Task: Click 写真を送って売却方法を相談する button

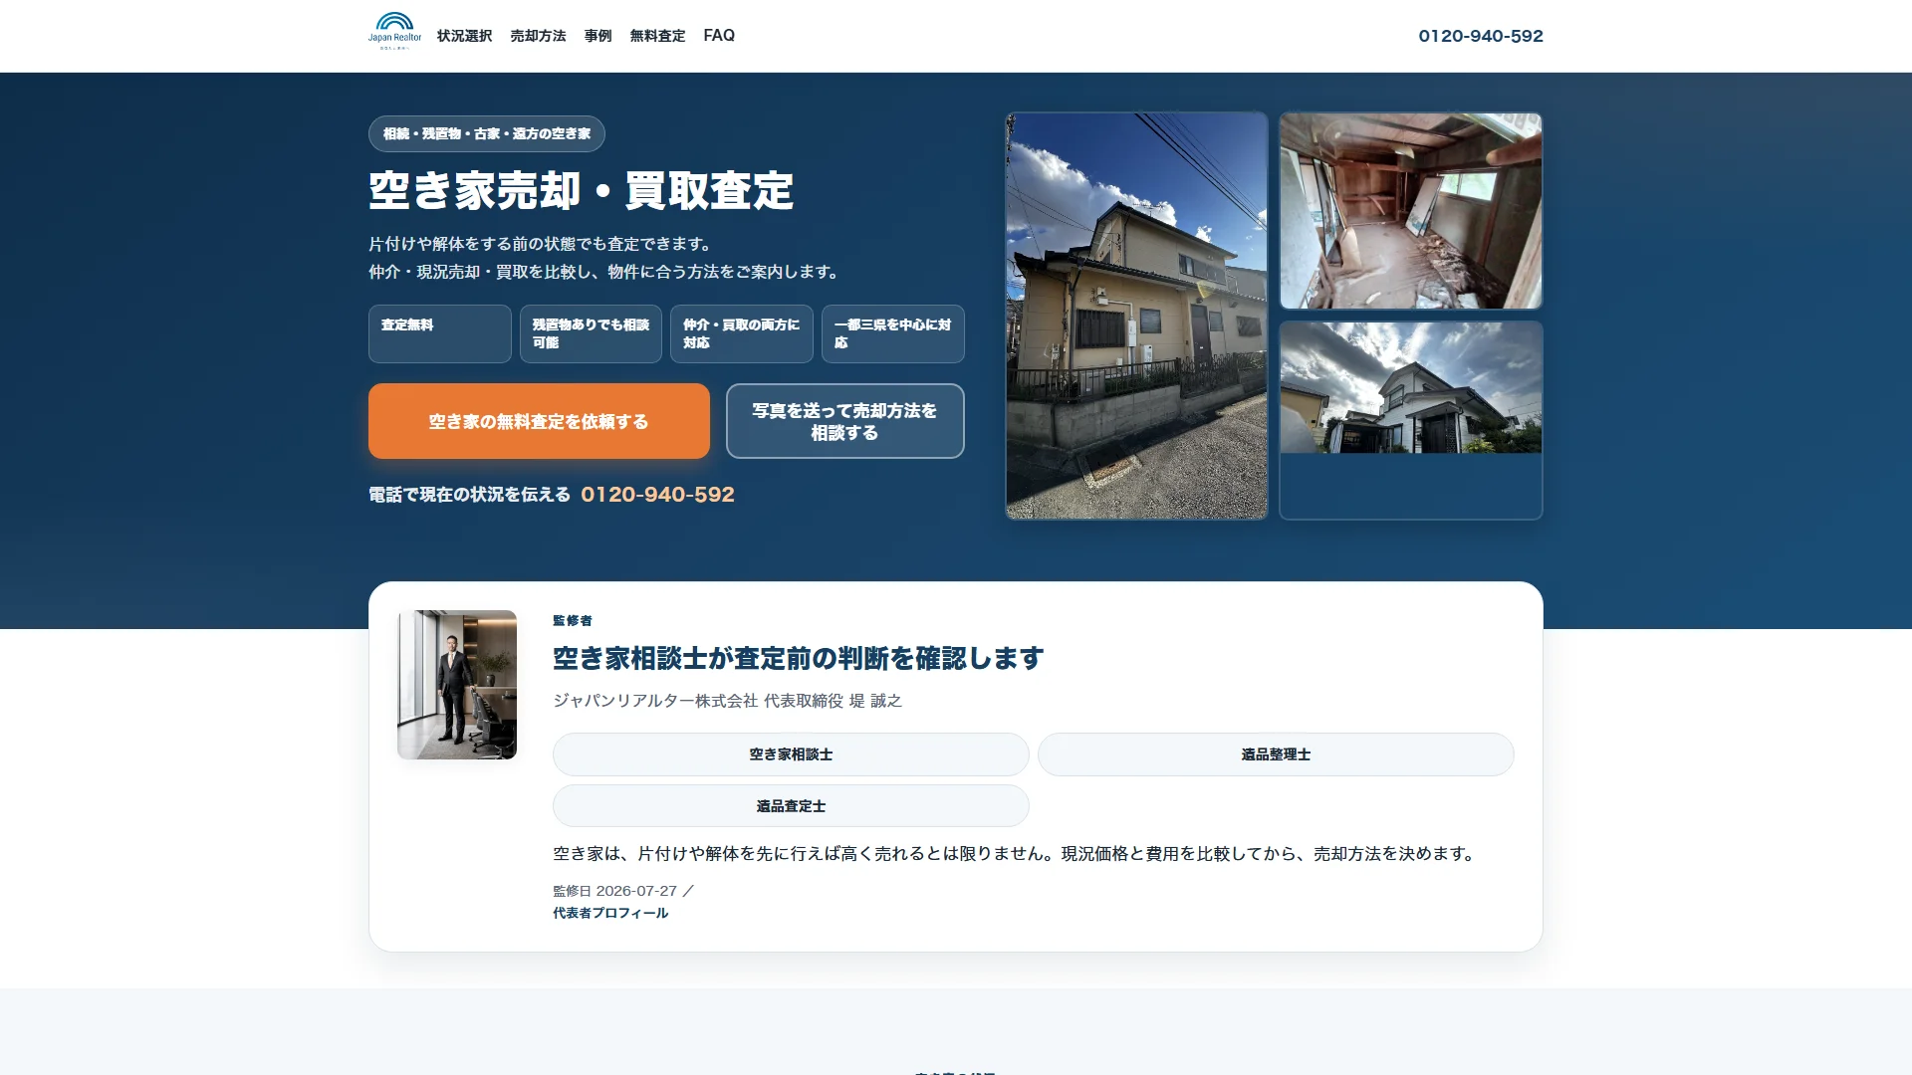Action: pos(845,421)
